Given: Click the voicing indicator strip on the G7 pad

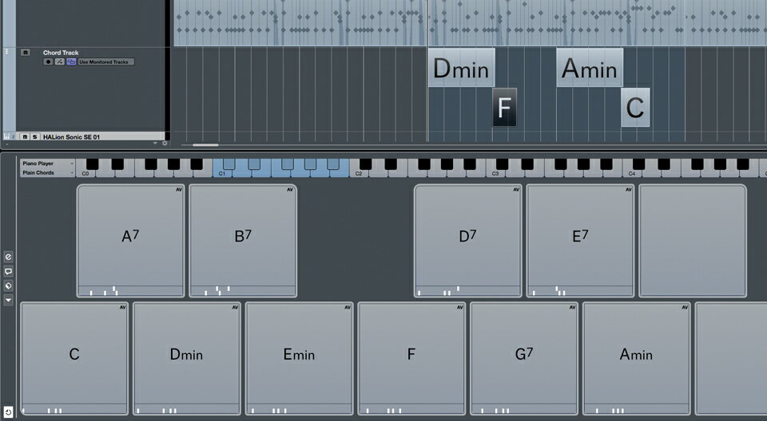Looking at the screenshot, I should click(524, 409).
